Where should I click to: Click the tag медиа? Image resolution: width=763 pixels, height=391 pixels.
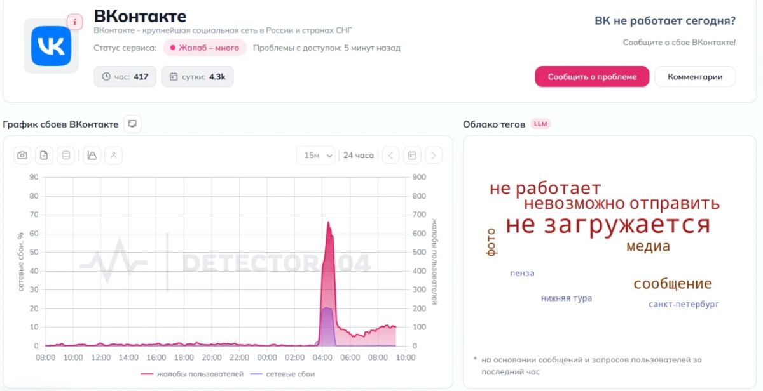tap(648, 246)
